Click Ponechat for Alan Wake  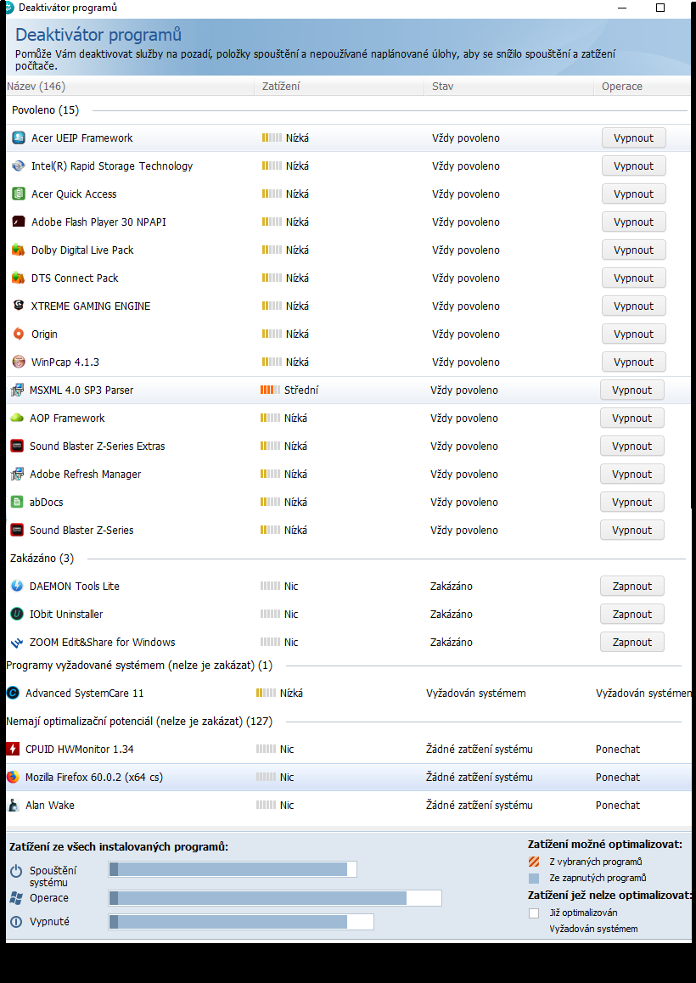point(618,805)
